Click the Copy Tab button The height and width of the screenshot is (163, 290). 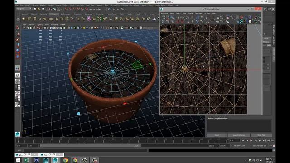coord(261,135)
